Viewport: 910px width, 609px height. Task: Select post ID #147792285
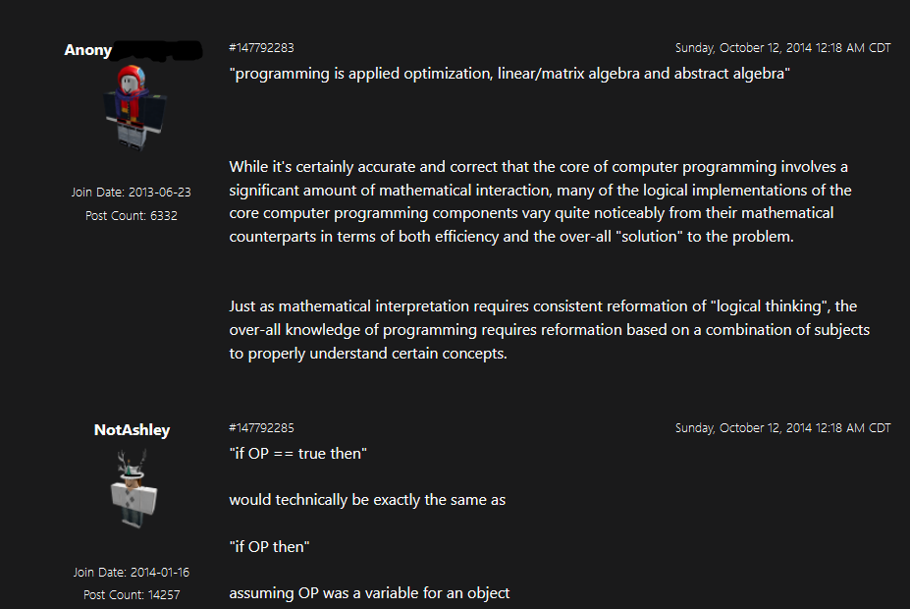[261, 428]
